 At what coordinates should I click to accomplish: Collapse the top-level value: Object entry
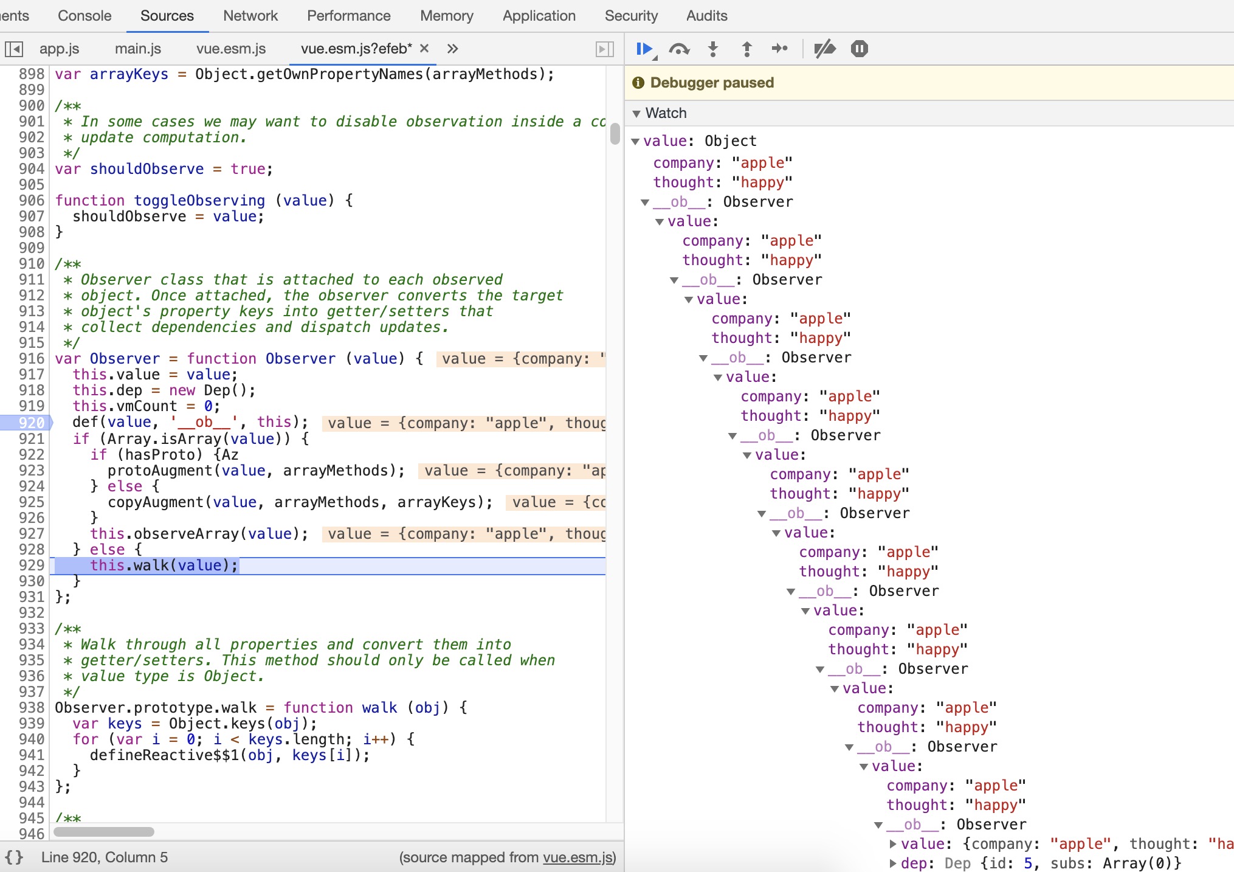(635, 142)
